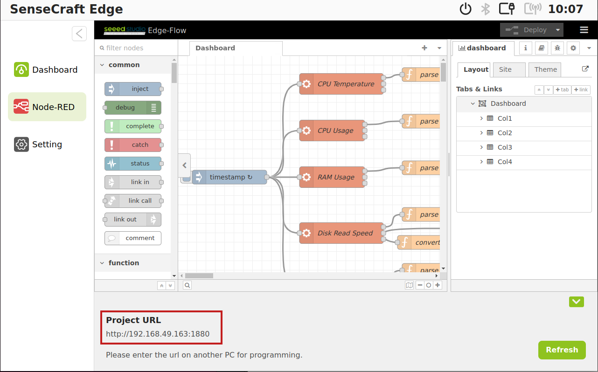Select the catch node in palette
Viewport: 598px width, 372px height.
(x=133, y=145)
